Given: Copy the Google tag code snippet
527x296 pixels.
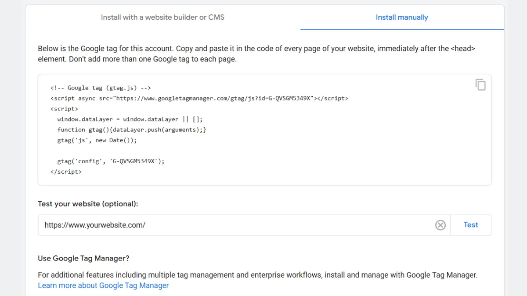Looking at the screenshot, I should tap(480, 85).
